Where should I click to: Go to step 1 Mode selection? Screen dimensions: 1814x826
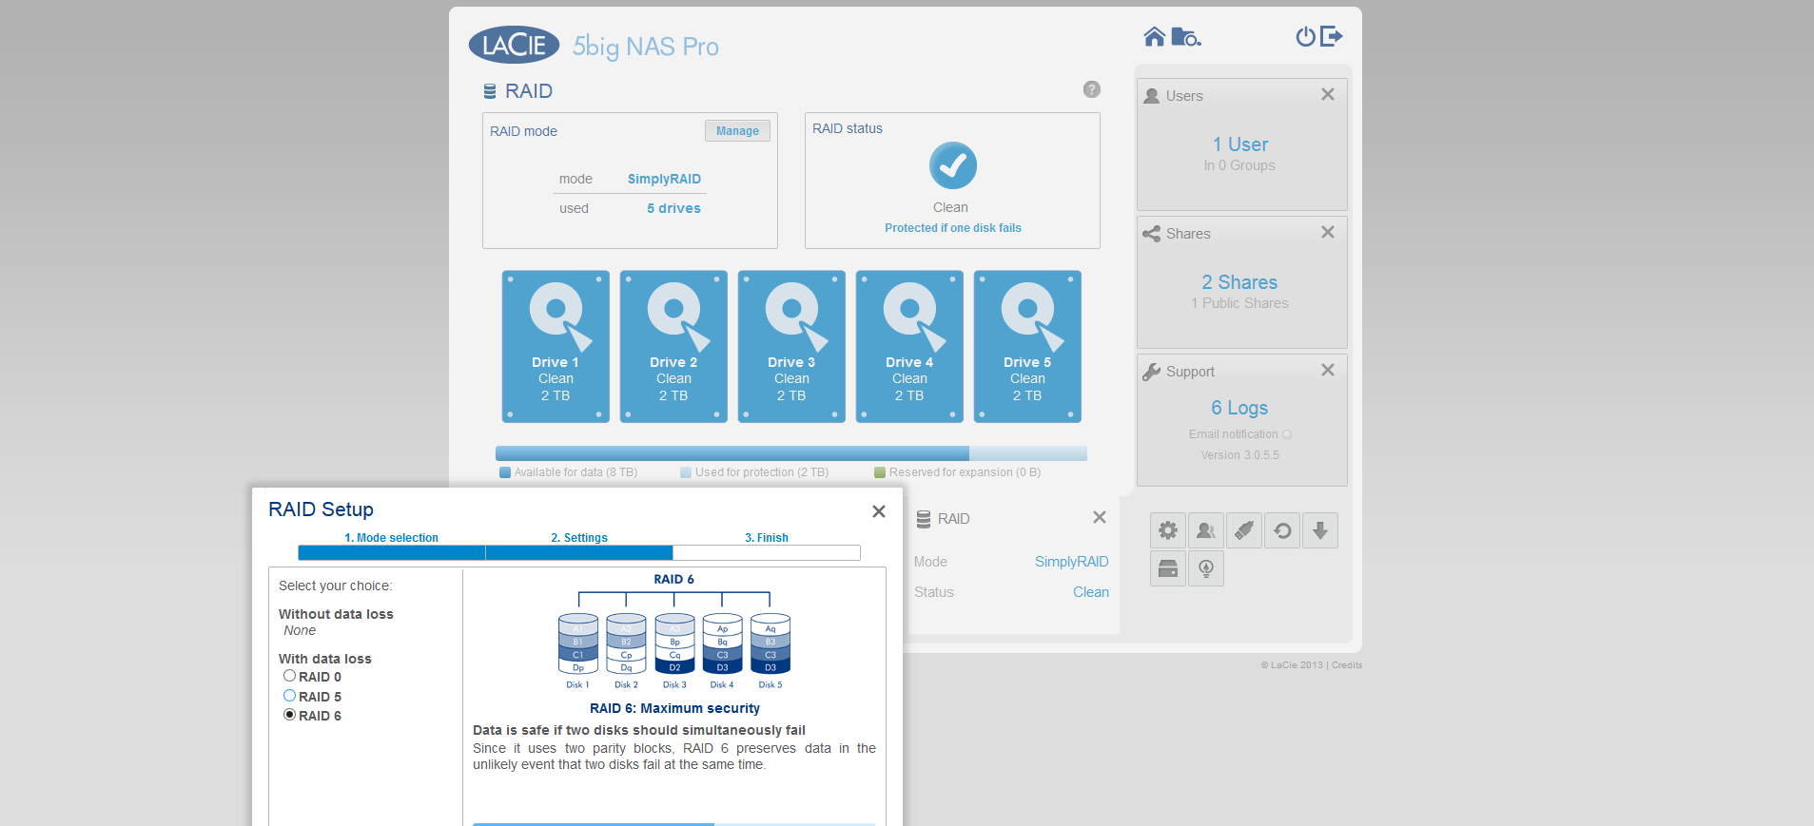click(x=391, y=538)
